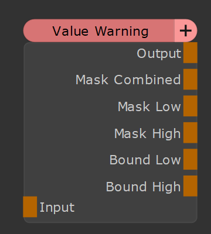This screenshot has height=234, width=211.
Task: Click the Bound High label text
Action: [x=144, y=187]
